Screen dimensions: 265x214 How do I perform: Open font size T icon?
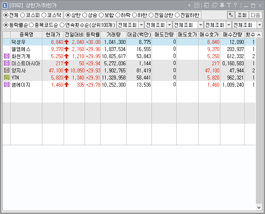pos(229,5)
